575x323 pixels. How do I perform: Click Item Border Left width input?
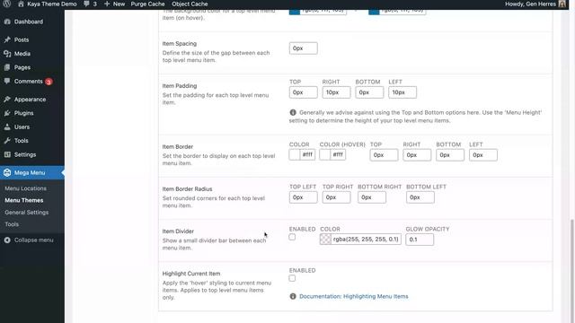tap(483, 155)
